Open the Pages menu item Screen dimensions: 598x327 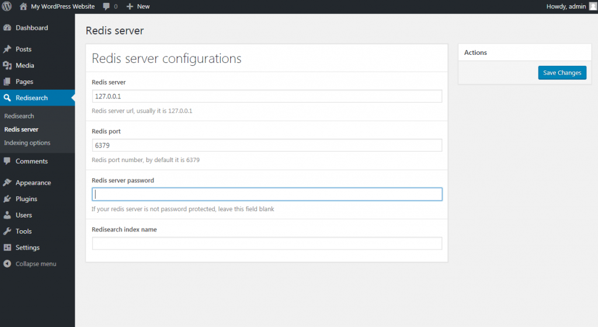(x=25, y=82)
